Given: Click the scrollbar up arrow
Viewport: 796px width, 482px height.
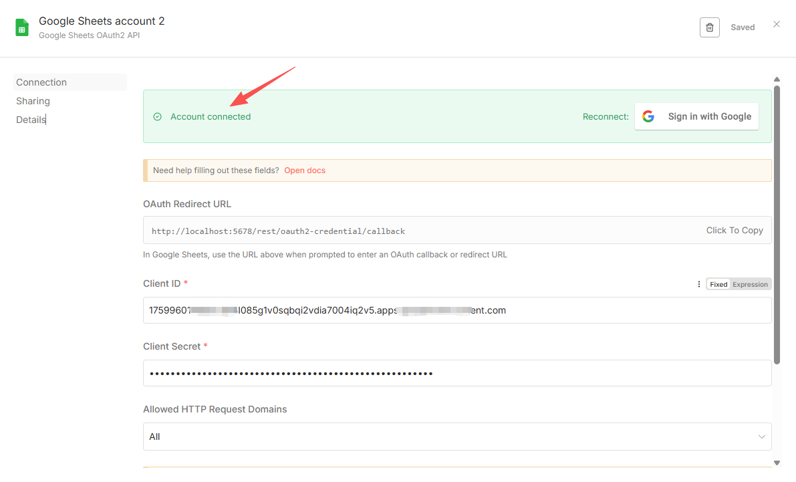Looking at the screenshot, I should click(777, 79).
